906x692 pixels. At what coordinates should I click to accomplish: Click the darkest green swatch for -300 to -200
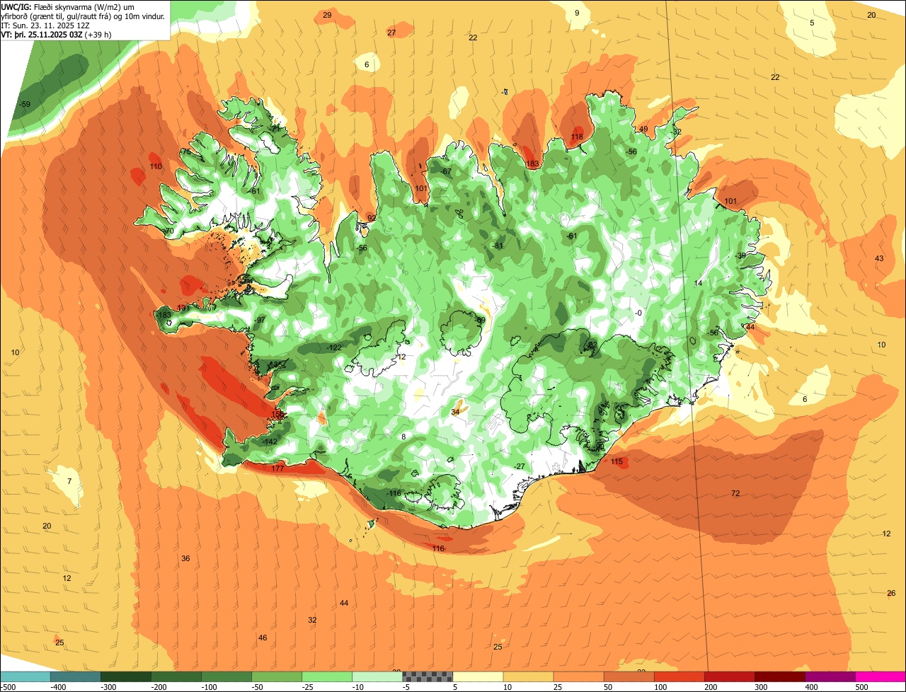(x=127, y=676)
